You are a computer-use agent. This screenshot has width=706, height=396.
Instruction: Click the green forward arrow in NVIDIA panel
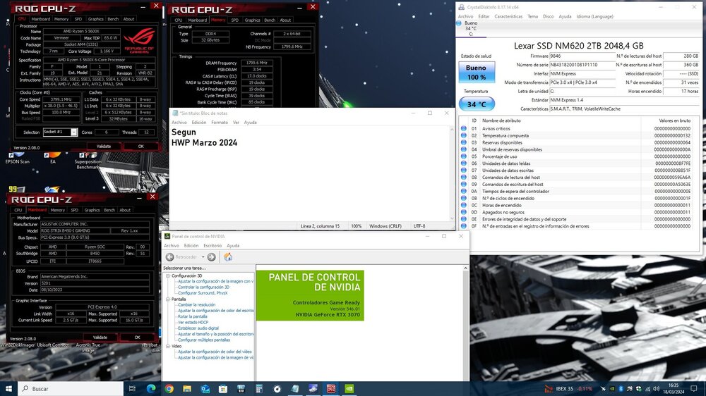pyautogui.click(x=211, y=256)
